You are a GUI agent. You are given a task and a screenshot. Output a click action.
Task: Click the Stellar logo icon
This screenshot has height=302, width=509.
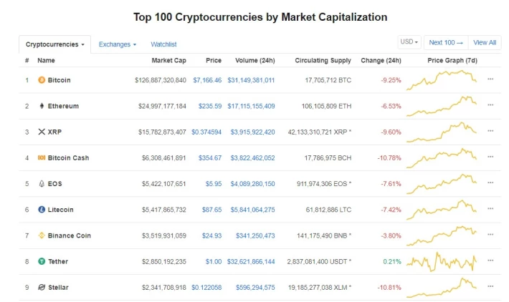tap(42, 287)
